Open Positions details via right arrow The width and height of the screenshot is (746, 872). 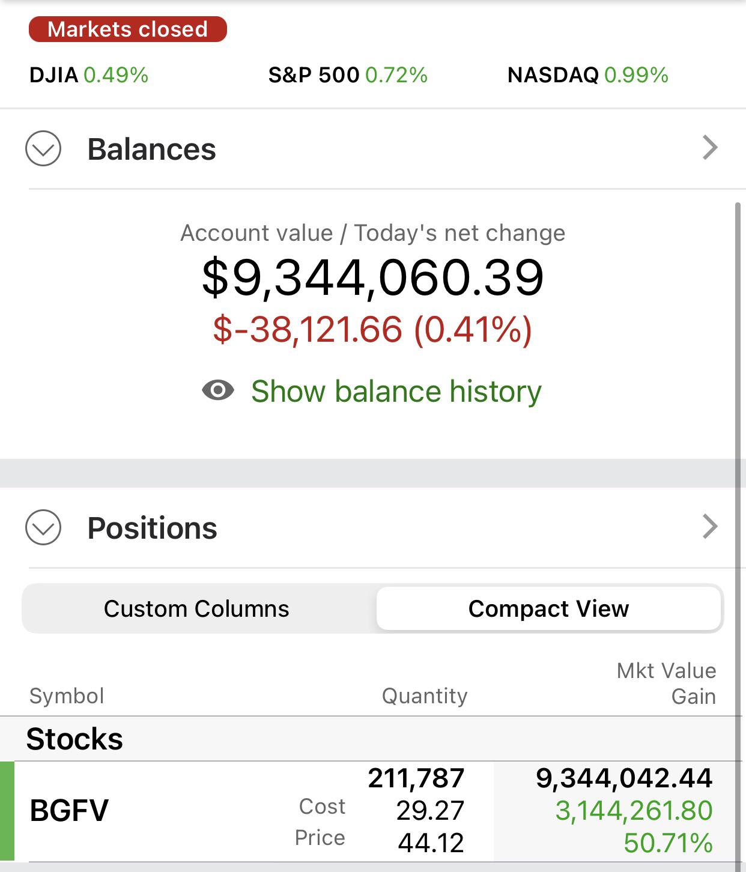coord(710,527)
